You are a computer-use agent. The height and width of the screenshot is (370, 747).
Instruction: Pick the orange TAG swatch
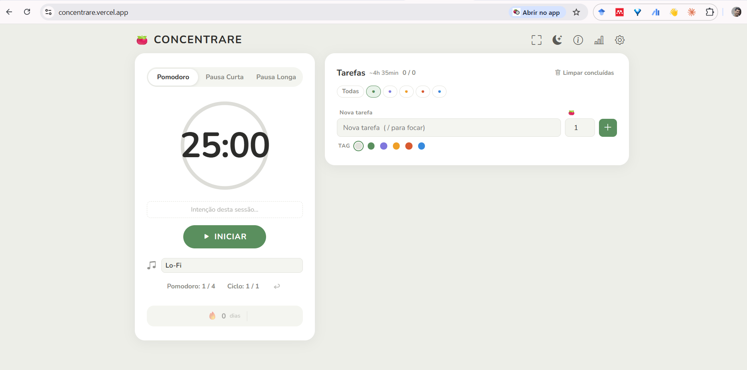[397, 146]
